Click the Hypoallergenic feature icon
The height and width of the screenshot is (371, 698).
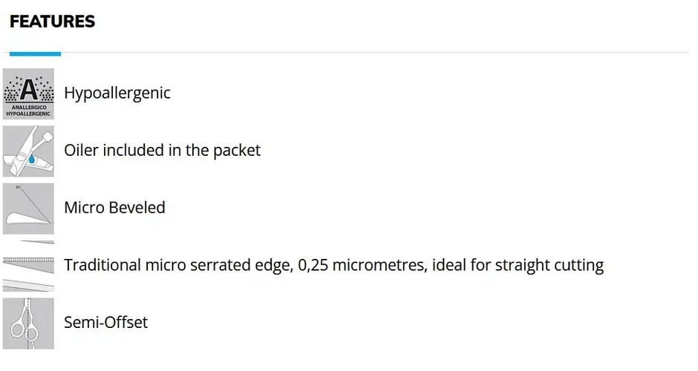[x=28, y=93]
